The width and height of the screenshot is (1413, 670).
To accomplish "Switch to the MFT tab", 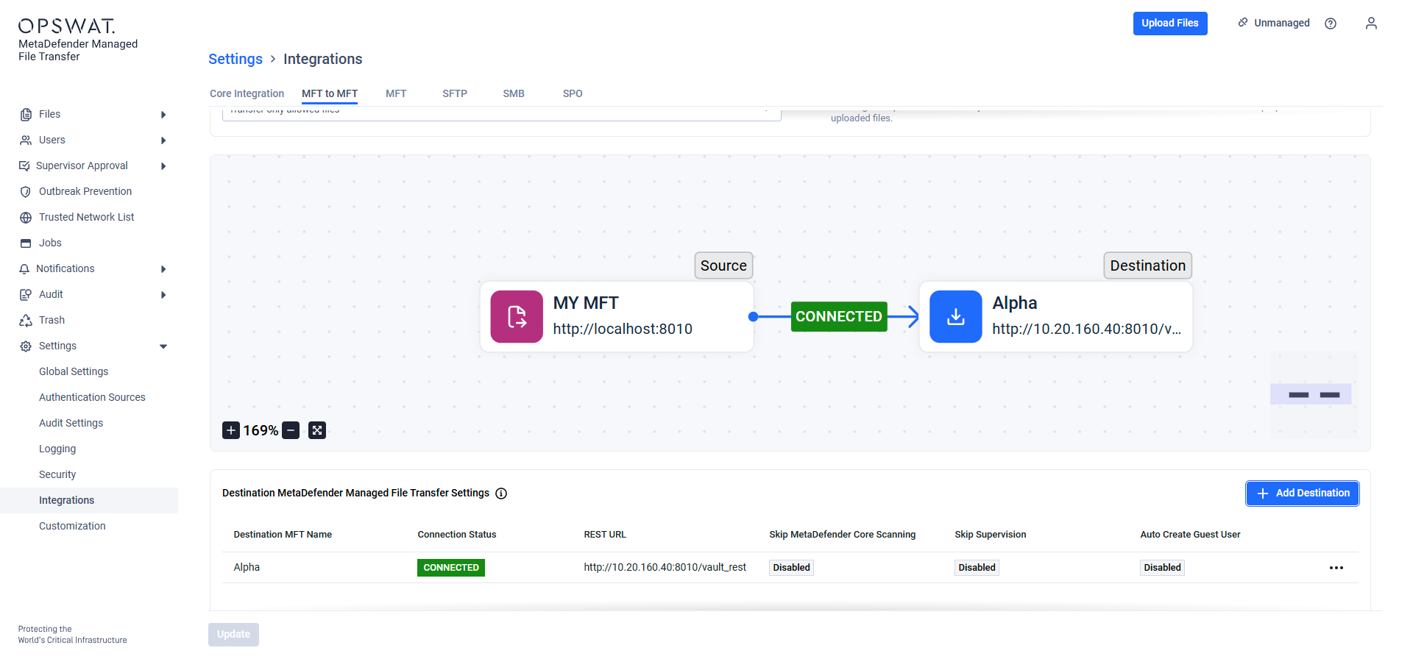I will coord(396,93).
